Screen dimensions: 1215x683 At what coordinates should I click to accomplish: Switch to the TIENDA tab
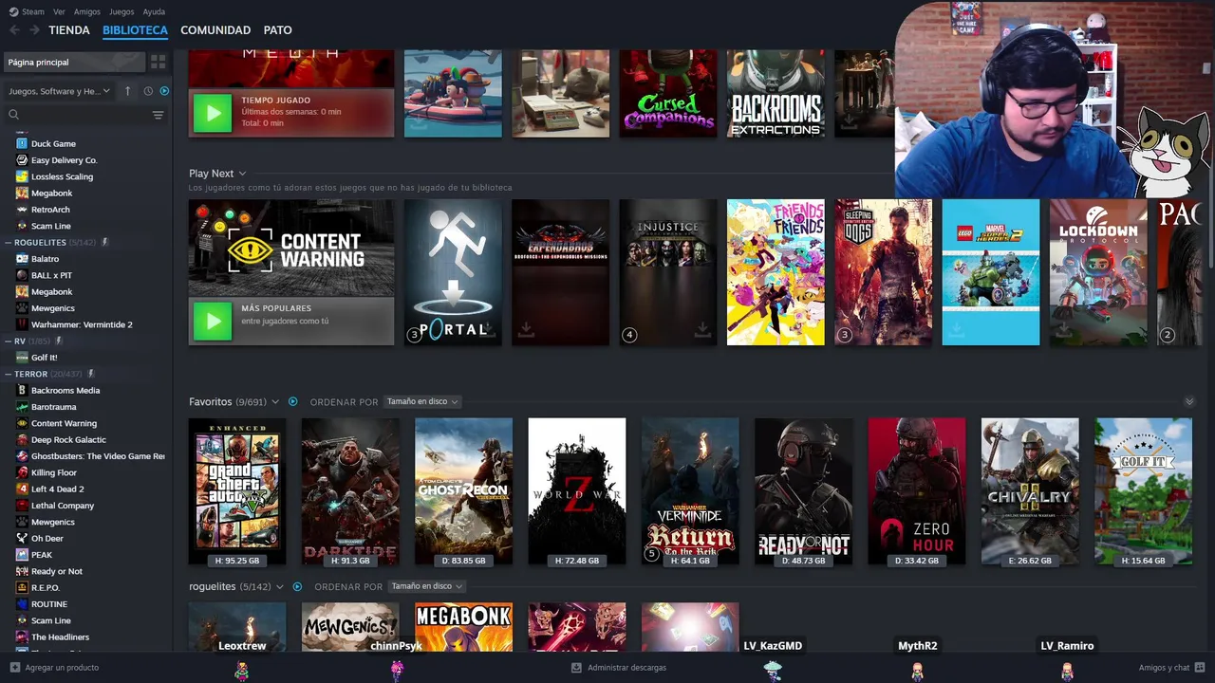69,30
